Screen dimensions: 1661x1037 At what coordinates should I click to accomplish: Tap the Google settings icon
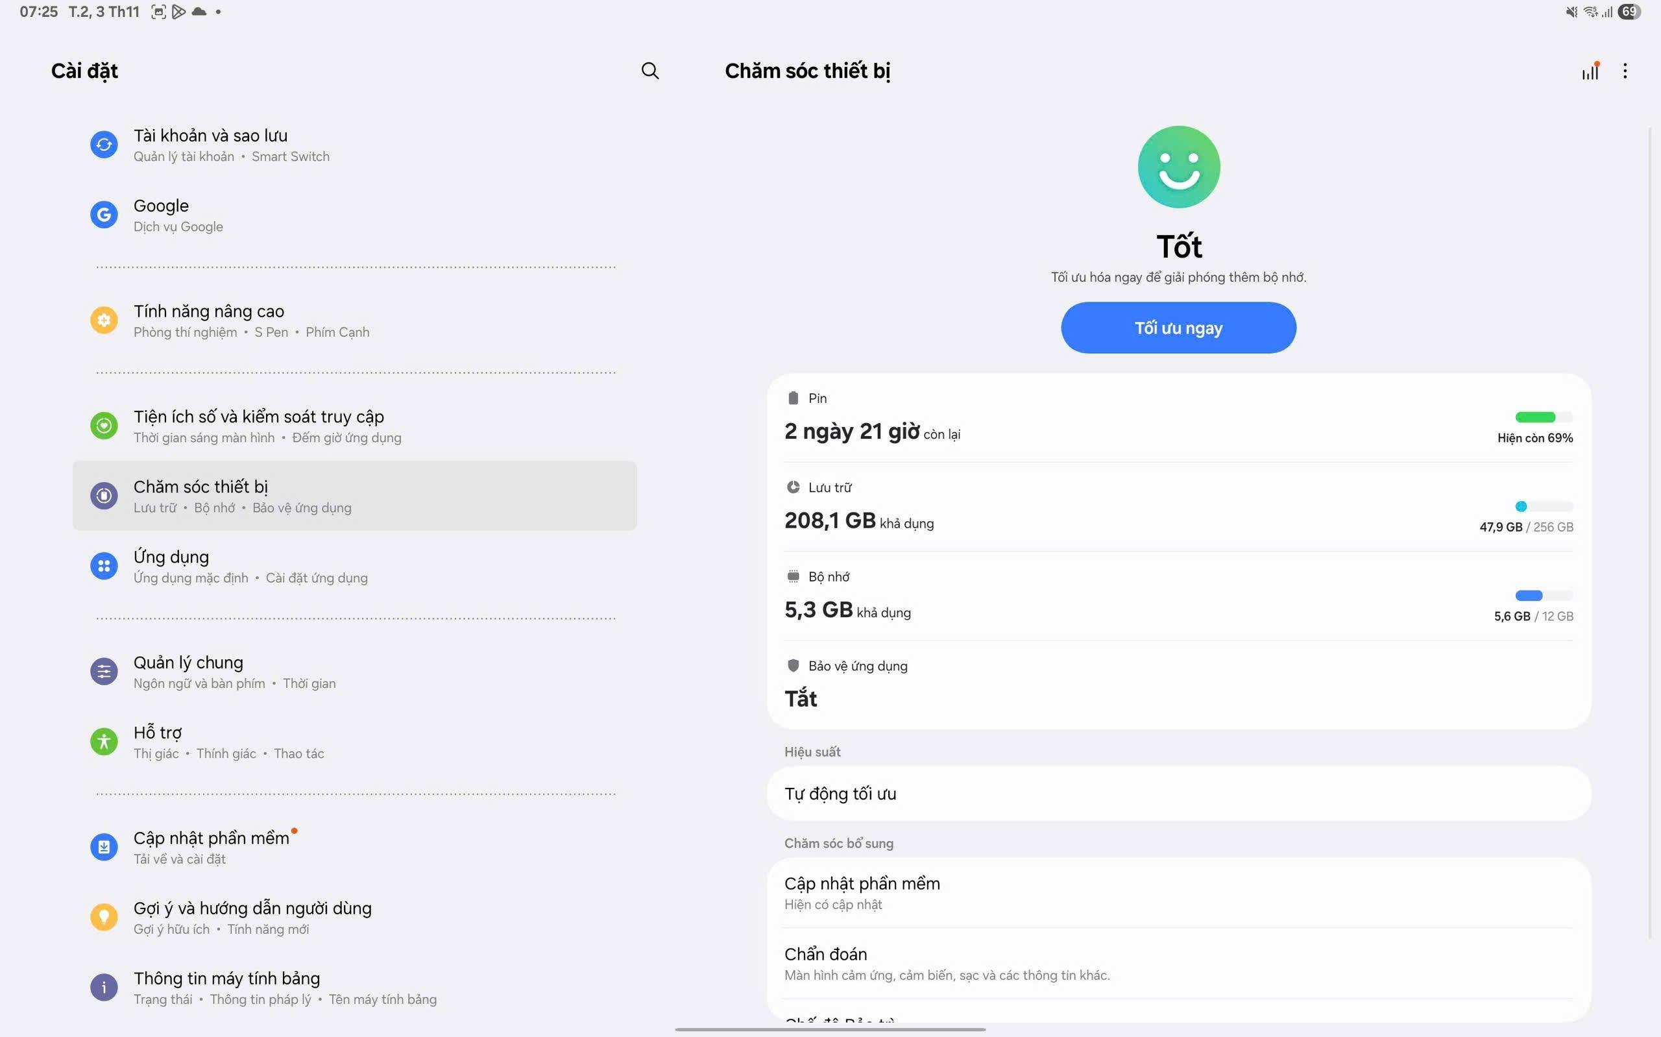pos(104,215)
